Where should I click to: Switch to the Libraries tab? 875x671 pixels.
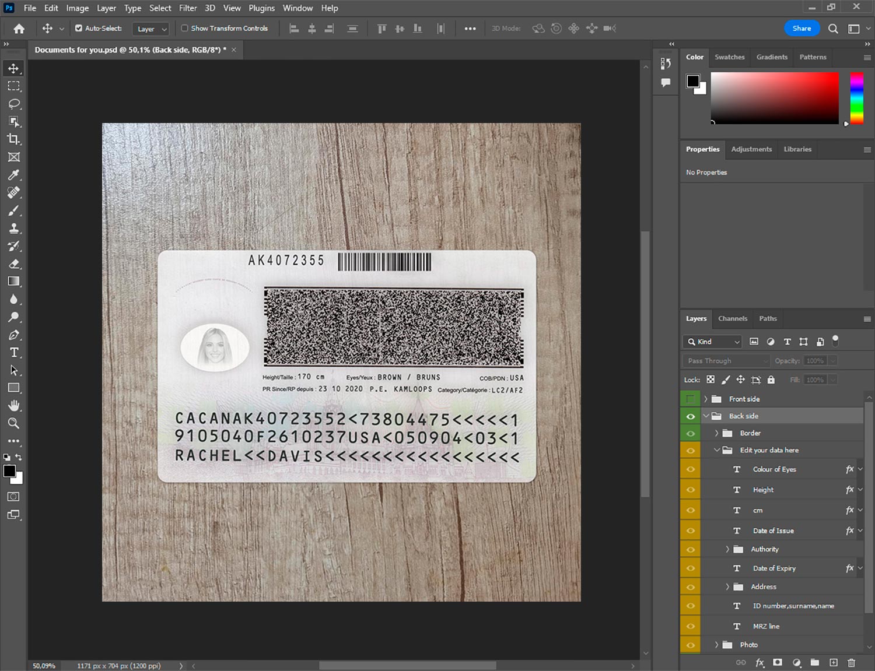[x=797, y=149]
